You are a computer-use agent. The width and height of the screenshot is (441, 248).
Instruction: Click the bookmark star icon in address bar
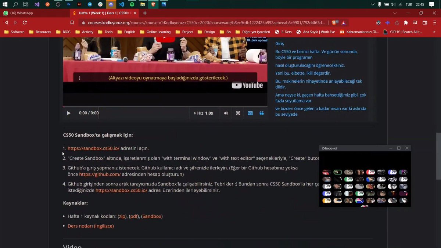pyautogui.click(x=72, y=22)
